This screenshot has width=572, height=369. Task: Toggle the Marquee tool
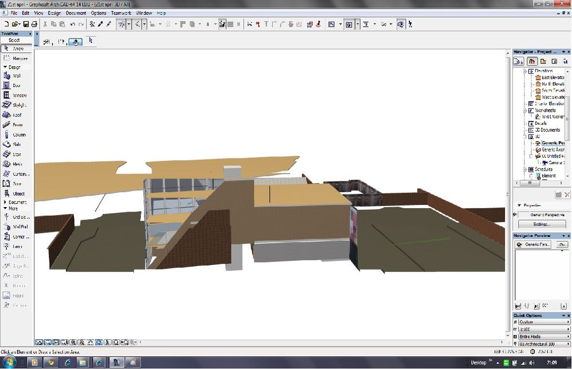17,58
